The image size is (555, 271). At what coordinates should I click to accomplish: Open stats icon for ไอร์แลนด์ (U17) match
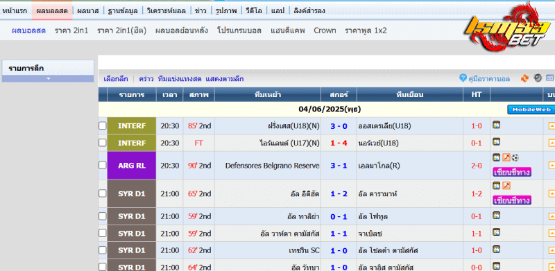pyautogui.click(x=496, y=141)
